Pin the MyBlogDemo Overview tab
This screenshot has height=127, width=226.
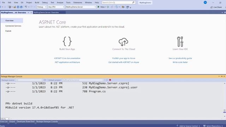28,13
